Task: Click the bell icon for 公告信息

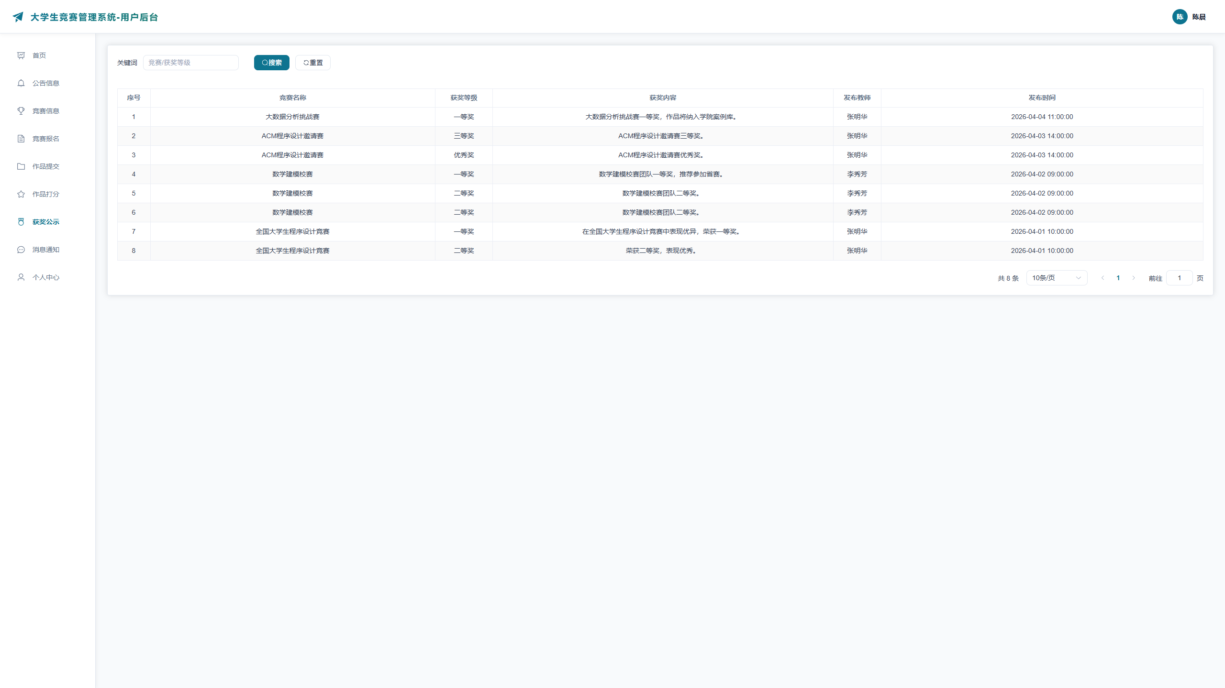Action: pos(21,83)
